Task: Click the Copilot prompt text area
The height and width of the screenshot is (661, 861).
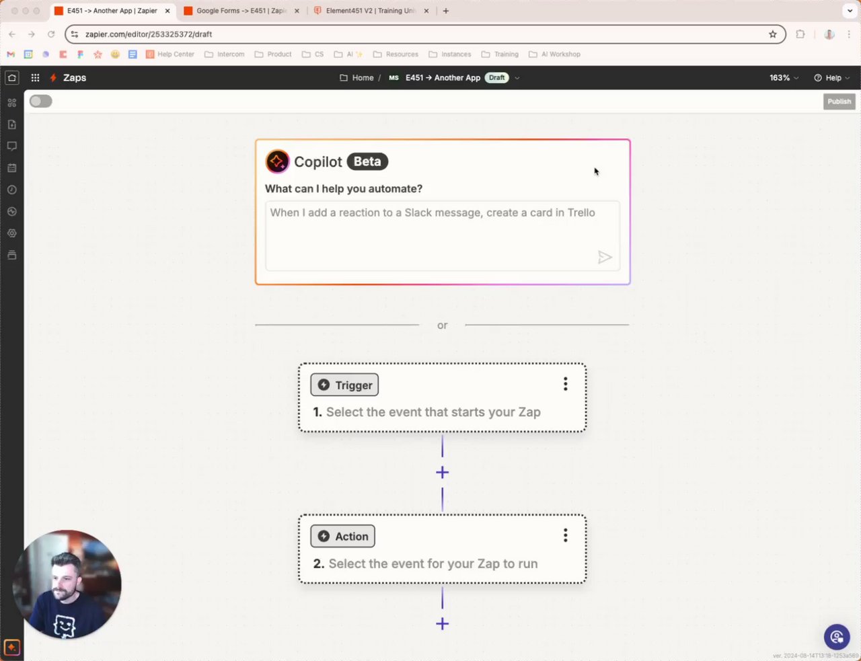Action: [x=443, y=235]
